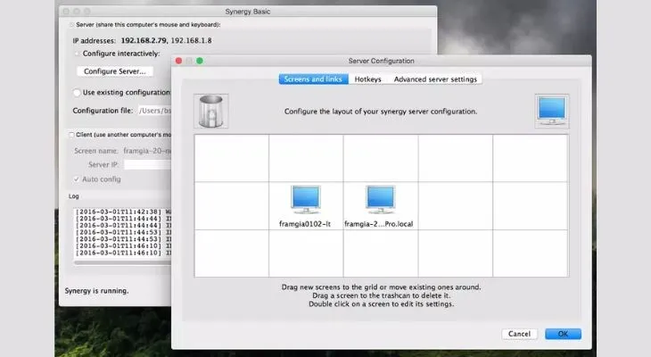The height and width of the screenshot is (357, 651).
Task: Open the Advanced server settings tab
Action: tap(435, 79)
